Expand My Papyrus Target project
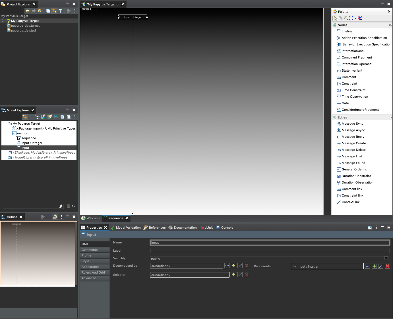Image resolution: width=393 pixels, height=319 pixels. pos(3,21)
